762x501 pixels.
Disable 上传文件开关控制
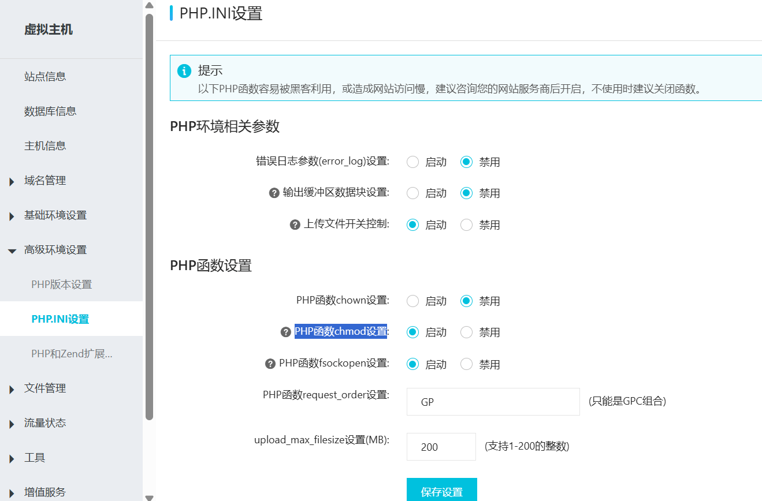pyautogui.click(x=466, y=225)
